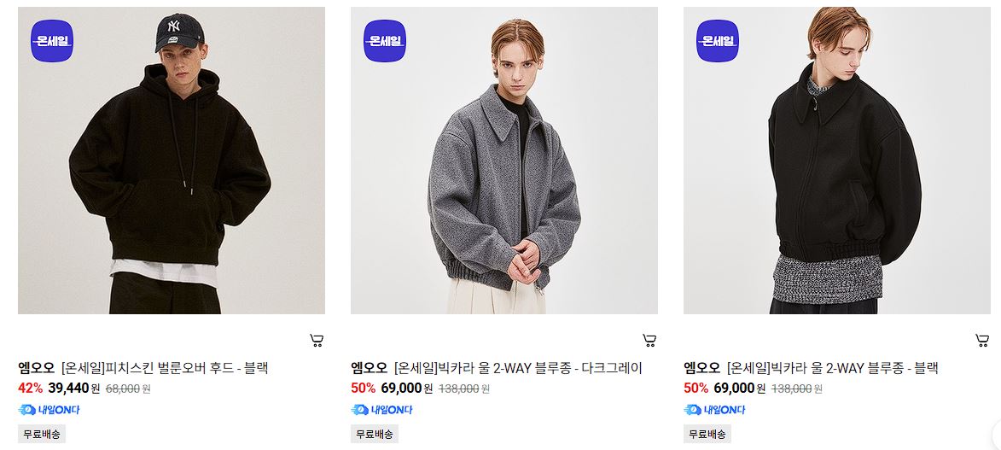Viewport: 1001px width, 450px height.
Task: Add black balloon hoodie to cart
Action: [317, 340]
